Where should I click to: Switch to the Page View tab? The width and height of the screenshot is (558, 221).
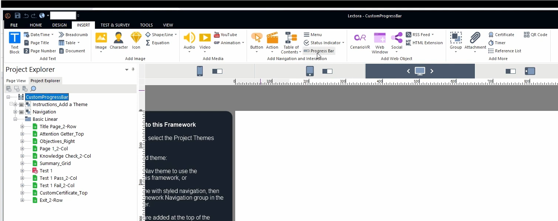point(16,81)
